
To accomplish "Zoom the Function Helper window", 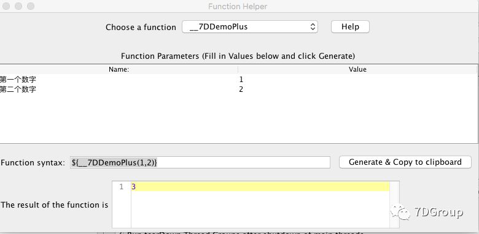I will tap(31, 6).
